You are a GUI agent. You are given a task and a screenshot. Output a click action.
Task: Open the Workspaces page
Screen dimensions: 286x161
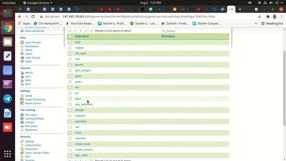pyautogui.click(x=32, y=46)
